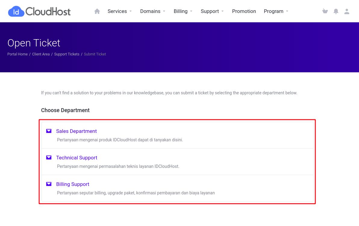
Task: Click the IDCloudHost logo
Action: (39, 11)
